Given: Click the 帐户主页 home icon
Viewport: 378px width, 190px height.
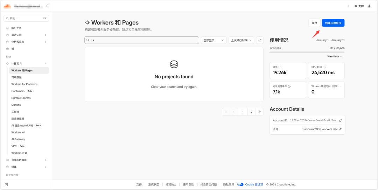Looking at the screenshot, I should pos(7,28).
